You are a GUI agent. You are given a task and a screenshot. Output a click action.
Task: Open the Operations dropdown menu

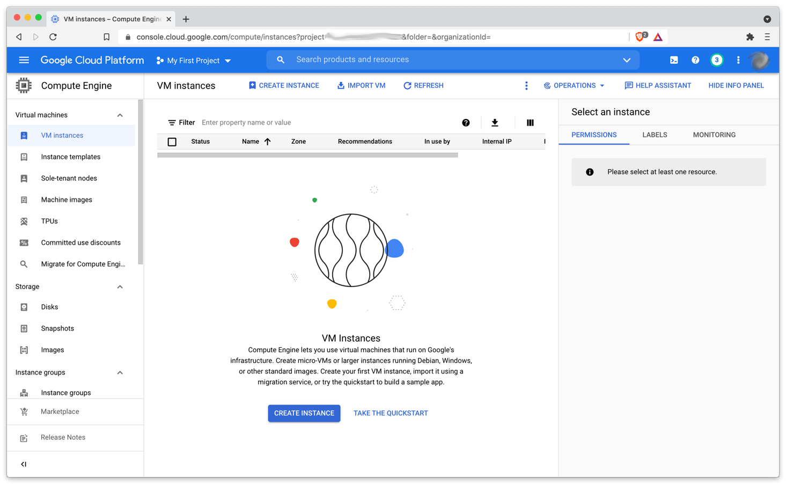[x=574, y=86]
